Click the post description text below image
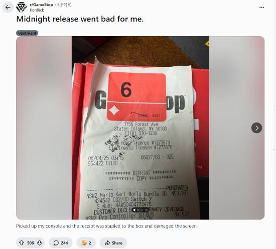 pos(107,226)
